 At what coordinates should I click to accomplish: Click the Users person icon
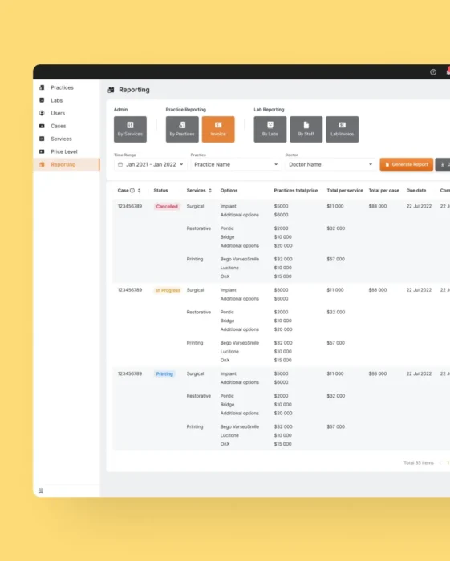42,113
